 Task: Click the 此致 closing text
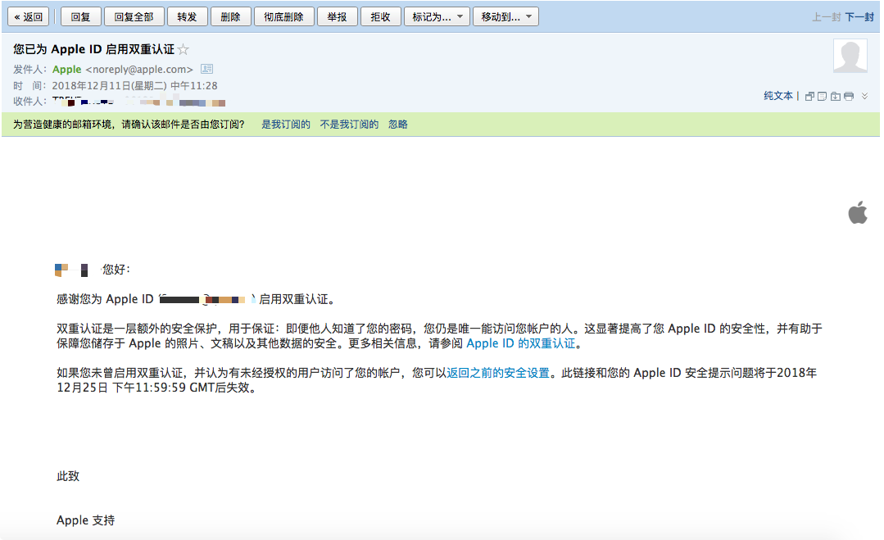68,476
